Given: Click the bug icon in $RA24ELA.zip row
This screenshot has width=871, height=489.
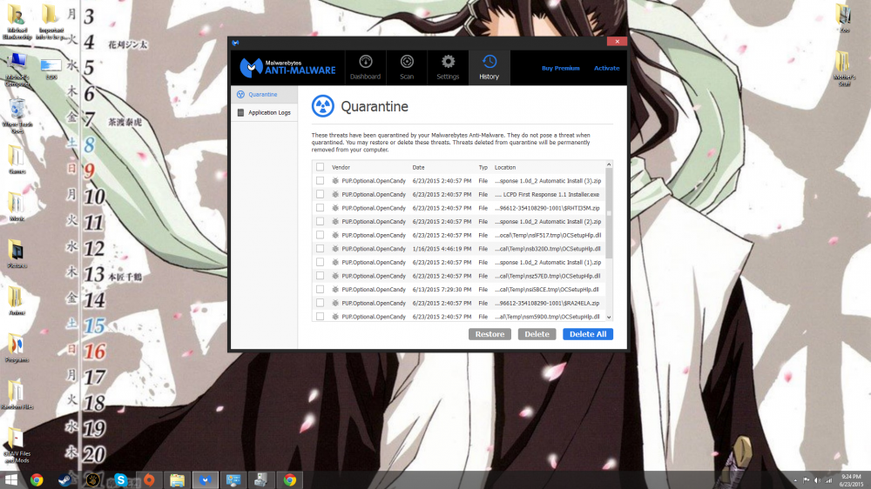Looking at the screenshot, I should coord(335,303).
